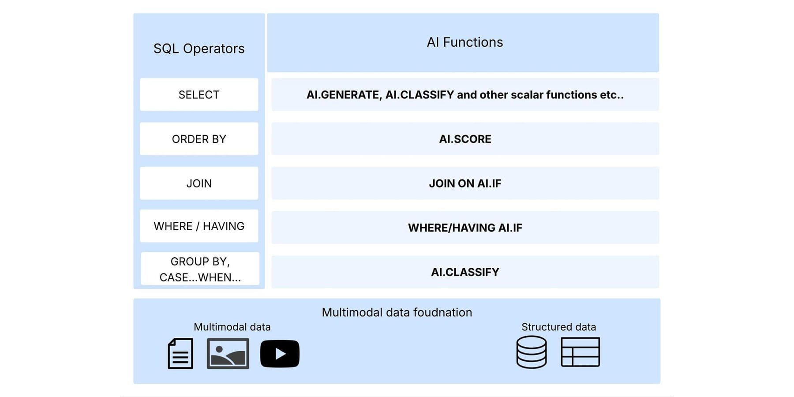The image size is (794, 397).
Task: Click the Multimodal data foudnation title
Action: (397, 312)
